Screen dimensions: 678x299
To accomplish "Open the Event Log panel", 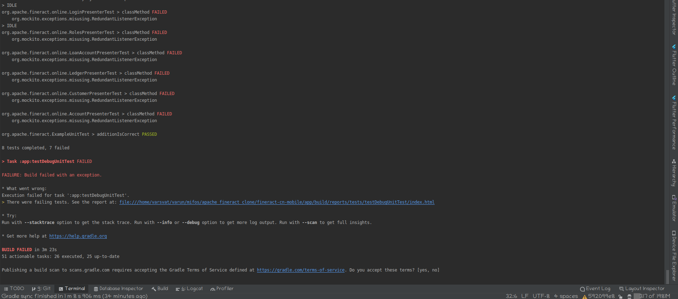I will (595, 289).
